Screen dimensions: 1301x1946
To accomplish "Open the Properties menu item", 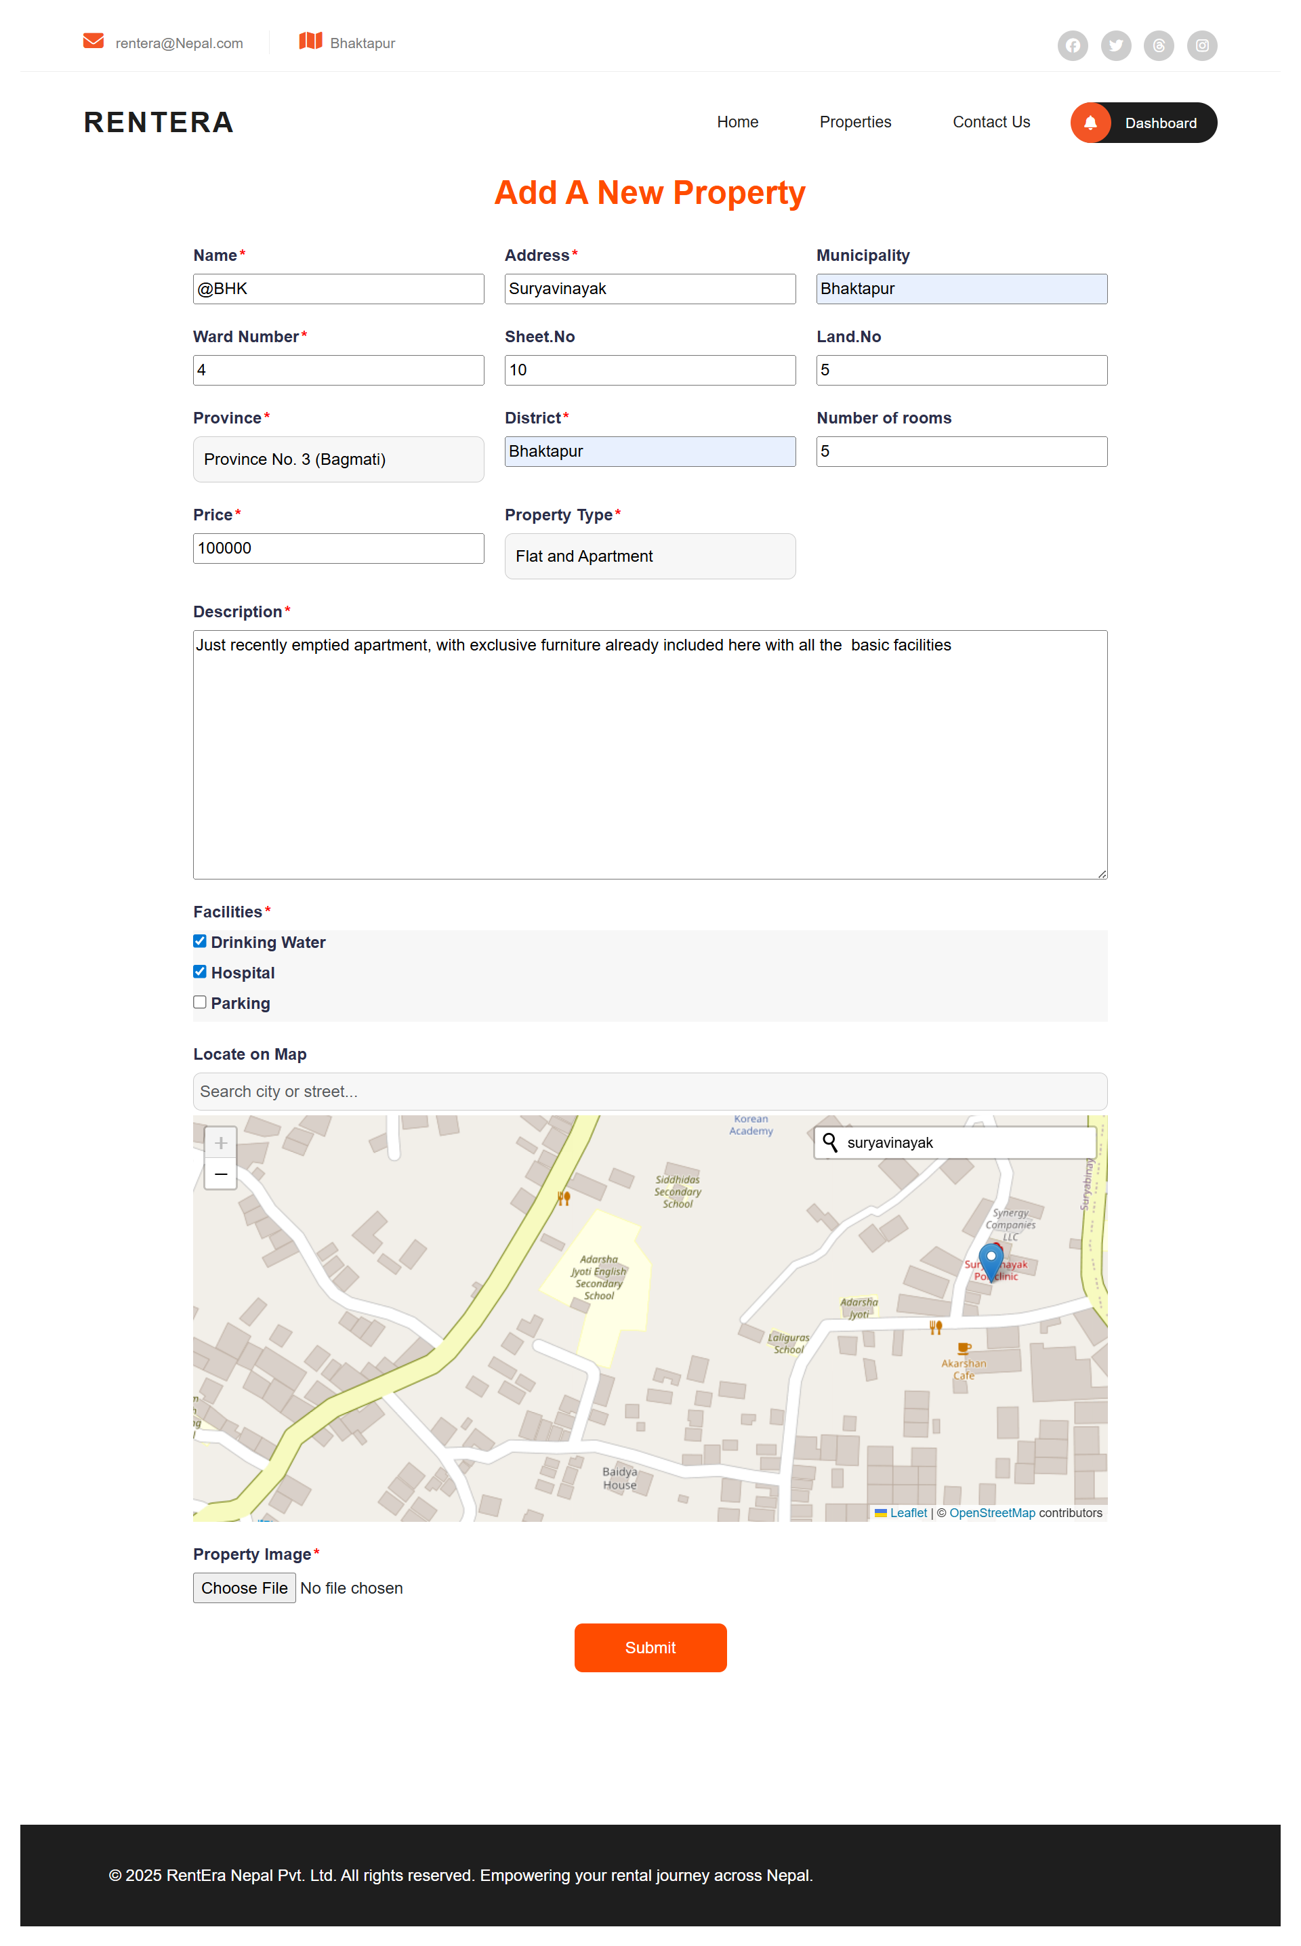I will [x=854, y=122].
